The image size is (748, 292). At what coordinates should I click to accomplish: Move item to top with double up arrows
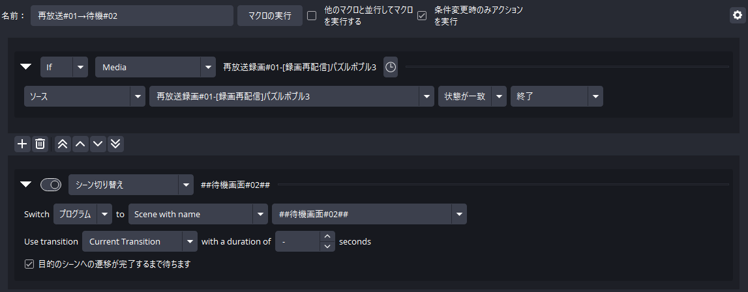coord(63,144)
